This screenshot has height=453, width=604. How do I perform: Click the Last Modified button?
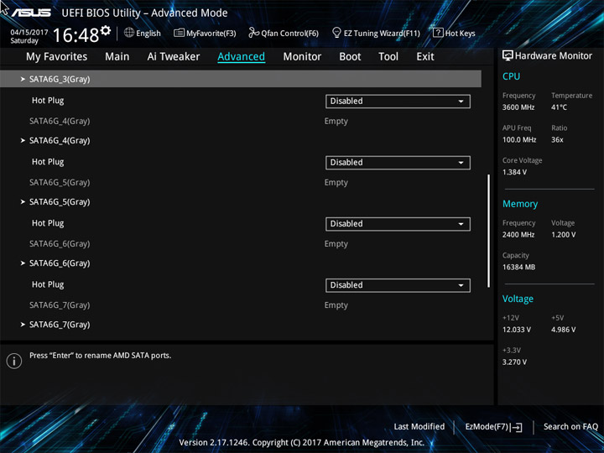point(419,427)
